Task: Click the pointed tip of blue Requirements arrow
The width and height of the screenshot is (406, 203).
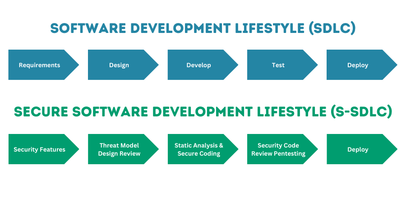Action: pyautogui.click(x=76, y=65)
